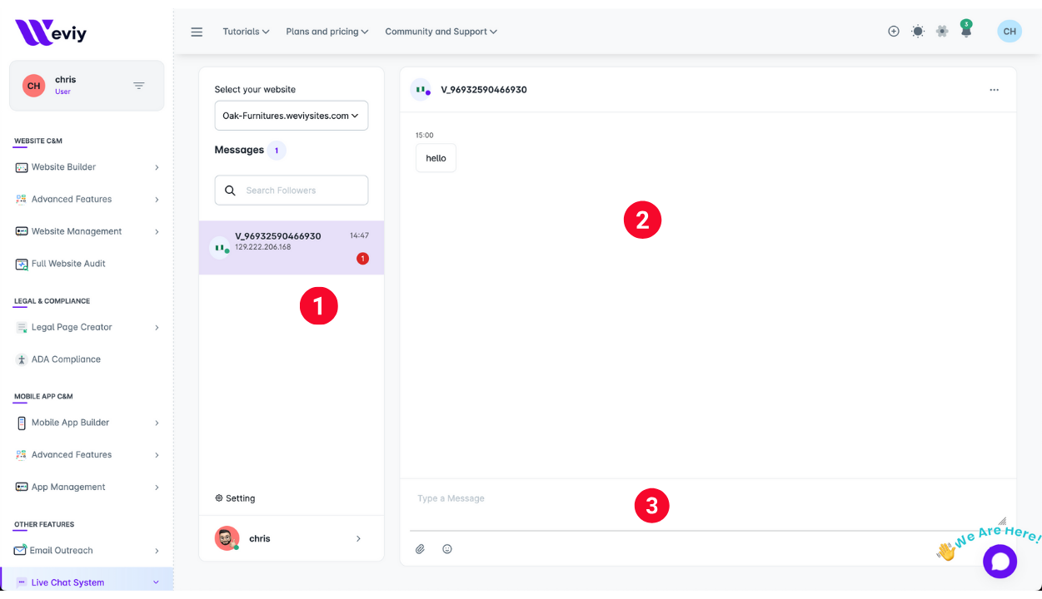Expand the Tutorials dropdown menu
The width and height of the screenshot is (1042, 599).
coord(246,32)
